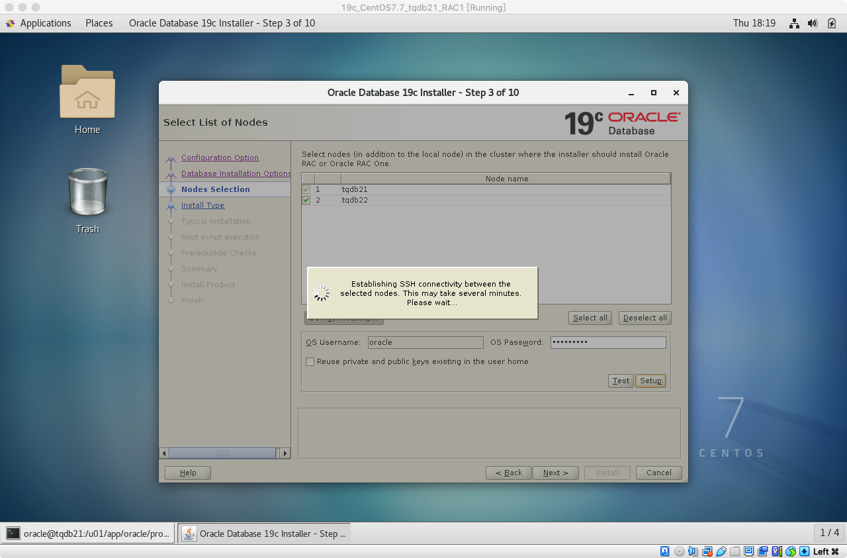Click VirtualBox mouse integration status icon
The image size is (847, 558).
(791, 551)
